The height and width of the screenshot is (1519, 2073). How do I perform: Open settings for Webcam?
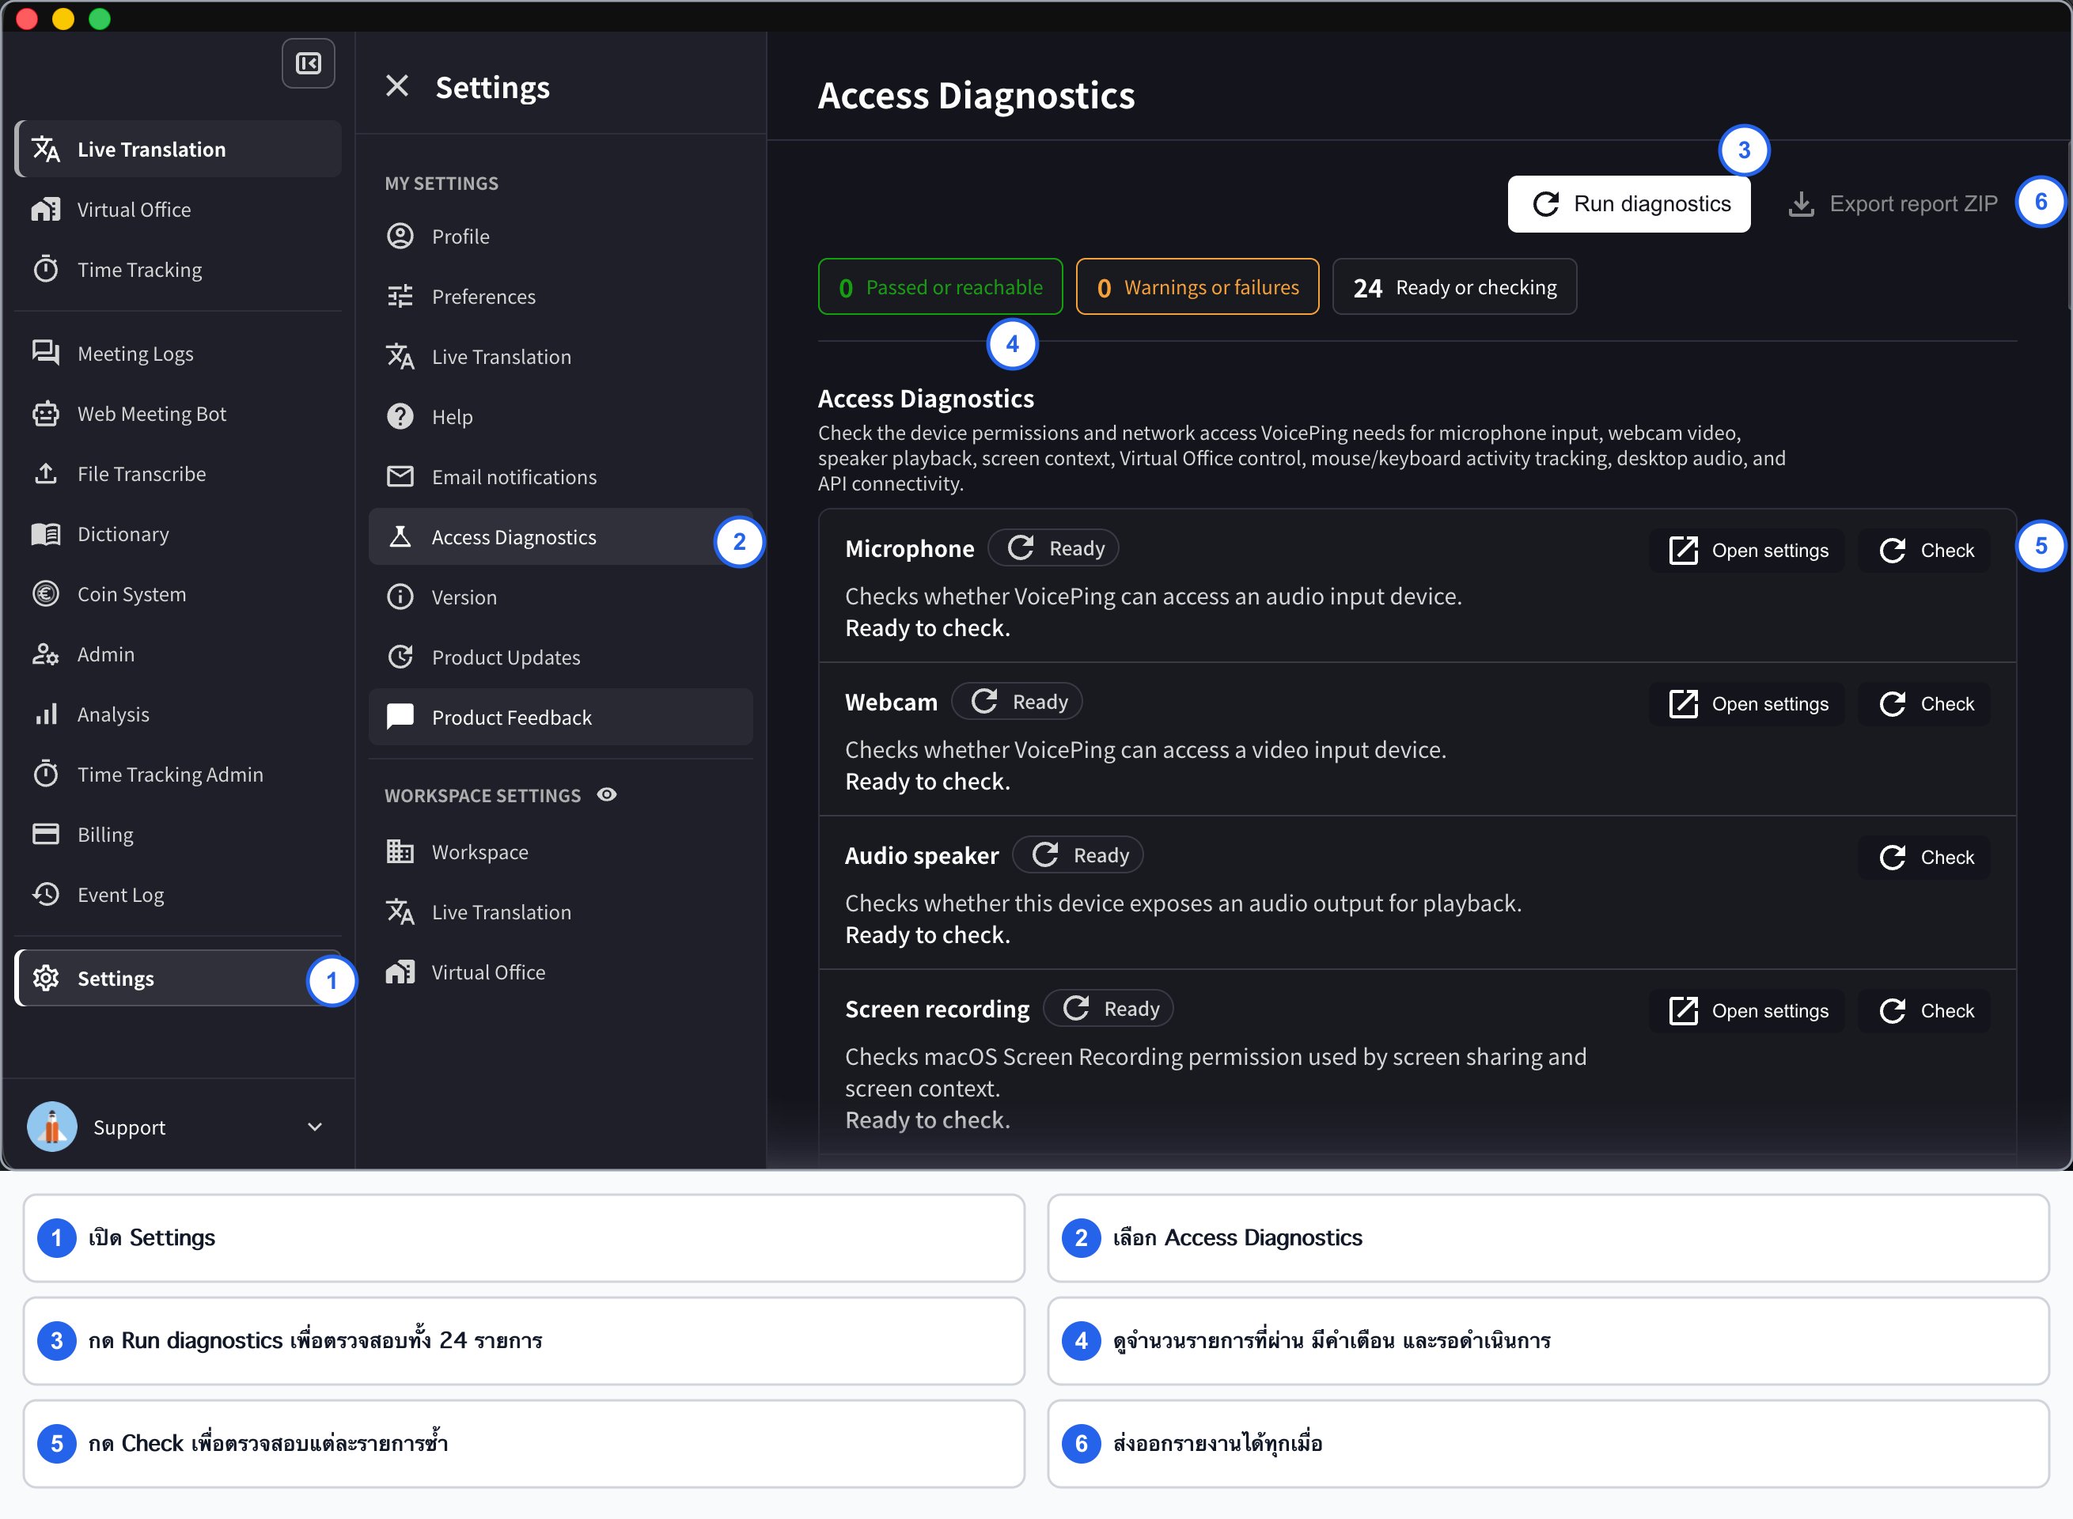[1748, 704]
